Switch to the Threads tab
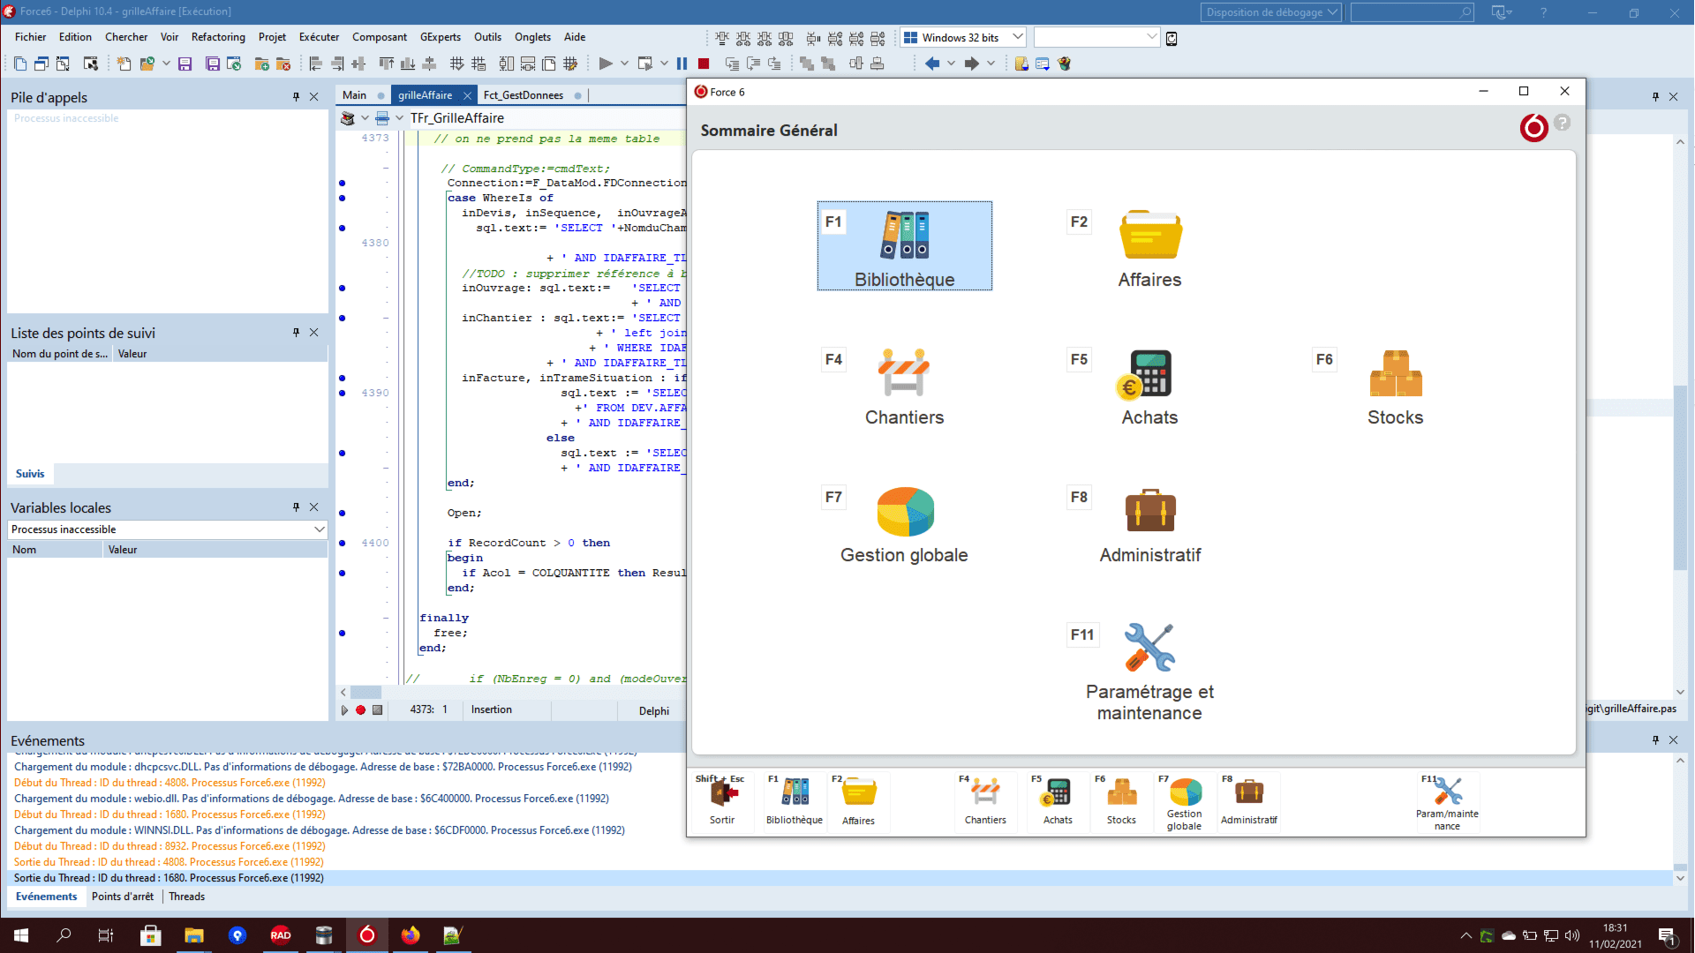 [x=186, y=897]
